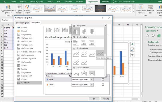
Task: Select 100% stacked line chart icon
Action: 92,54
